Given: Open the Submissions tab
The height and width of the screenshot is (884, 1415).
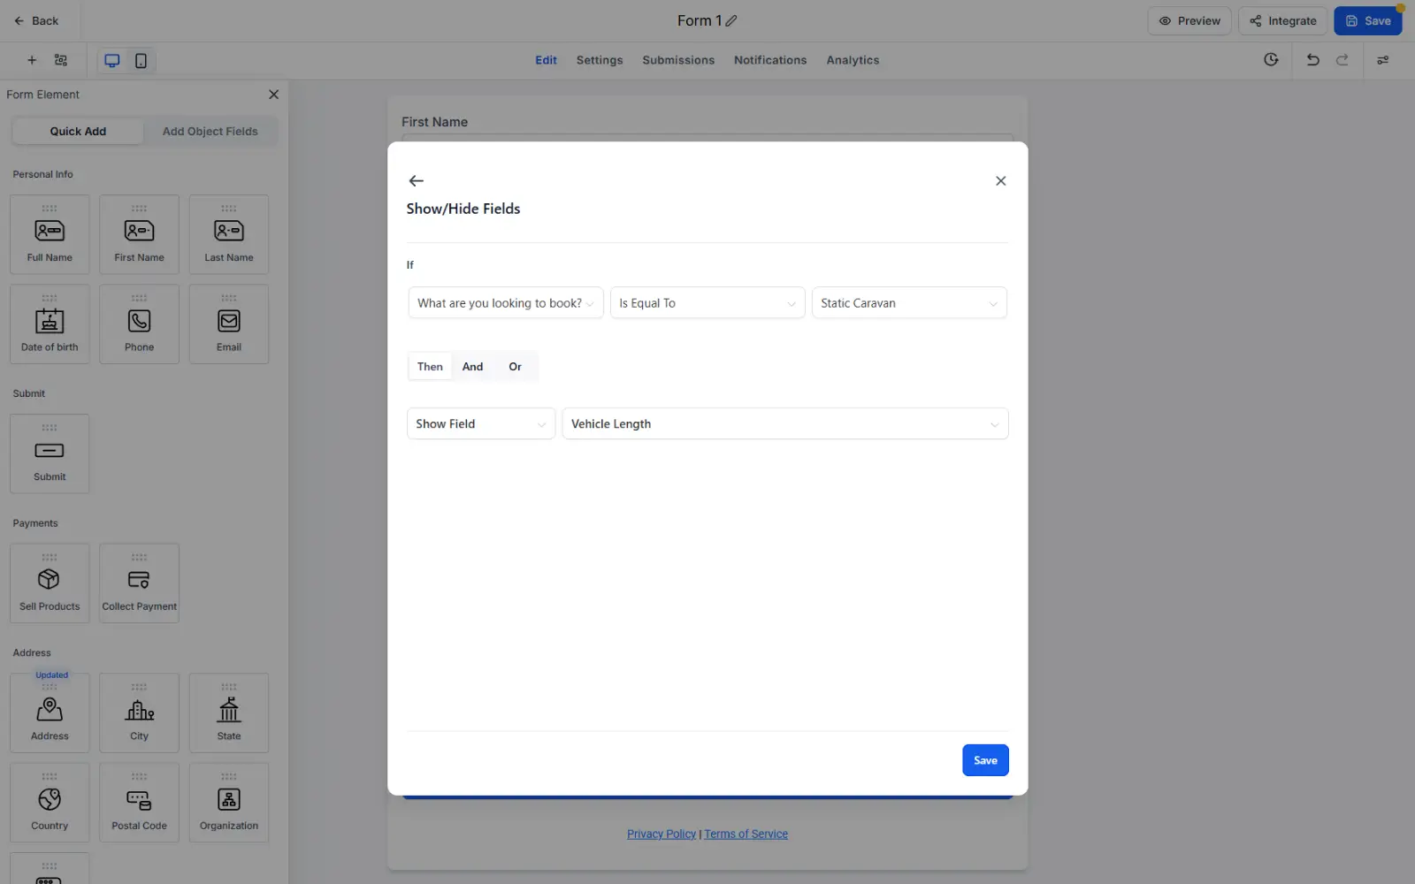Looking at the screenshot, I should tap(678, 60).
